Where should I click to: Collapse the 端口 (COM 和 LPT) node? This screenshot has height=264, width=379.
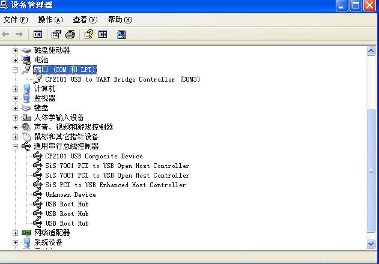coord(16,70)
